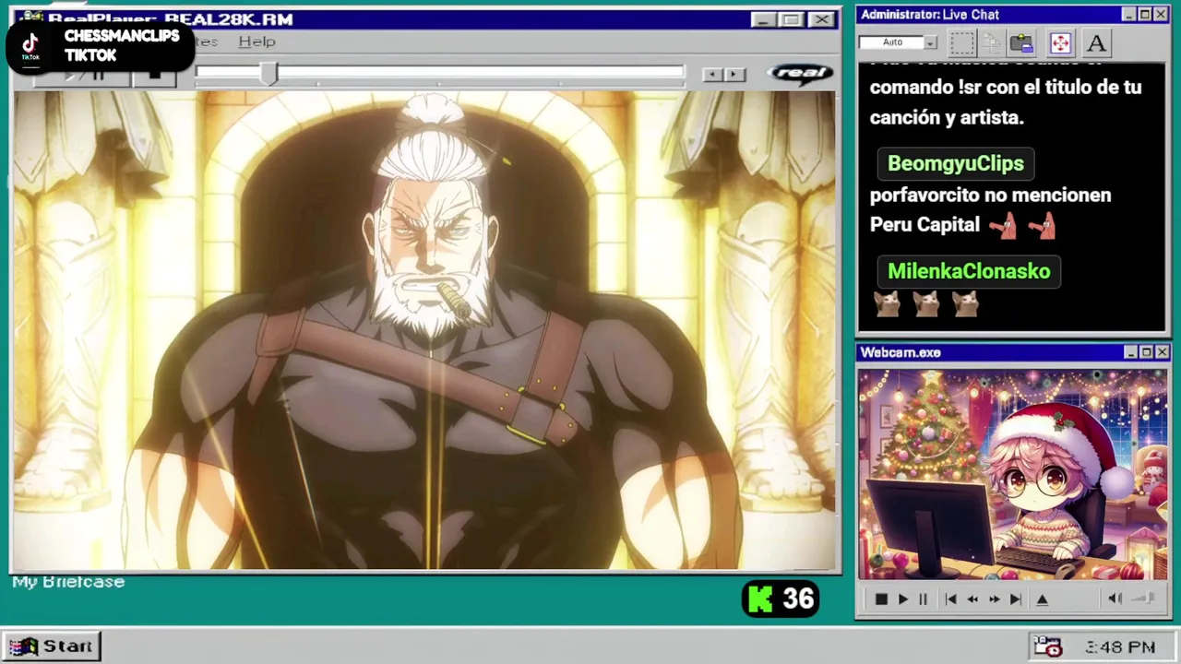The width and height of the screenshot is (1181, 664).
Task: Fast forward using double-right arrows in Webcam.exe
Action: [994, 599]
